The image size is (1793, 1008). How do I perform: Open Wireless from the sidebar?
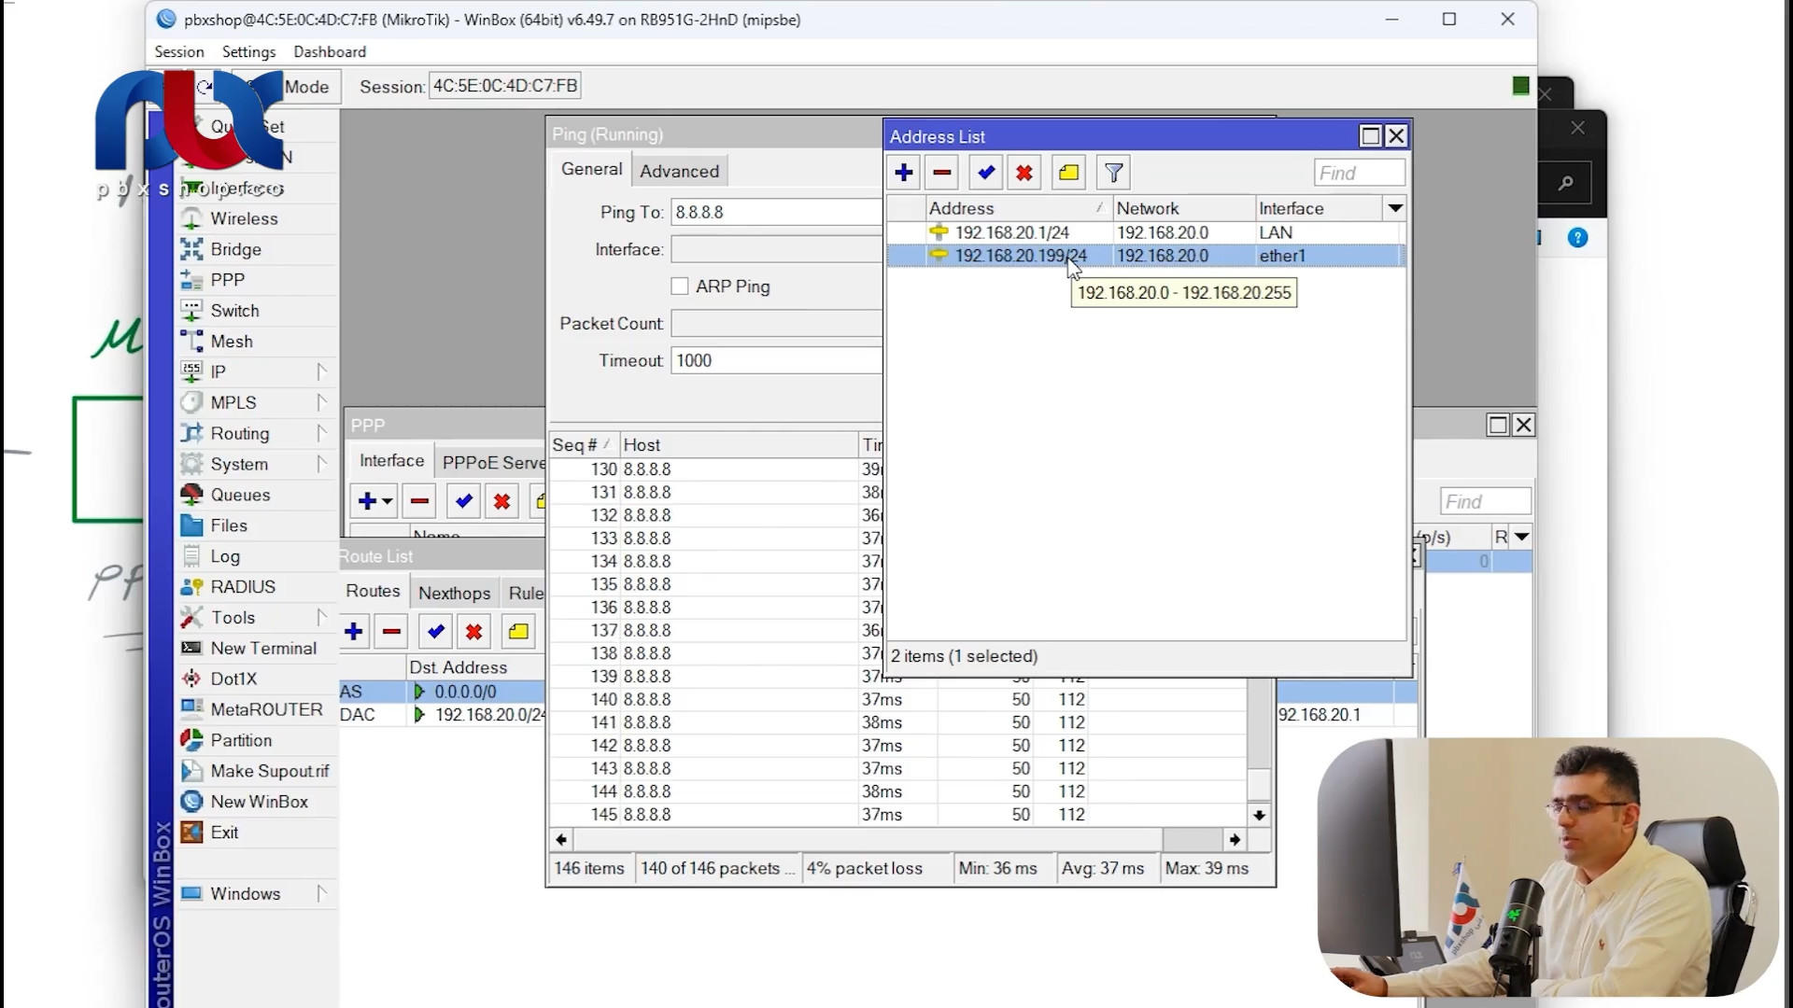tap(244, 218)
